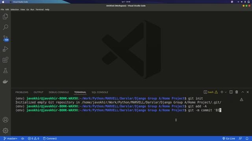252x141 pixels.
Task: Switch to the Problems tab
Action: [x=22, y=92]
